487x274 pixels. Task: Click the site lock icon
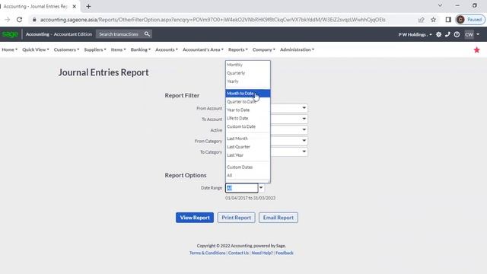click(x=34, y=20)
